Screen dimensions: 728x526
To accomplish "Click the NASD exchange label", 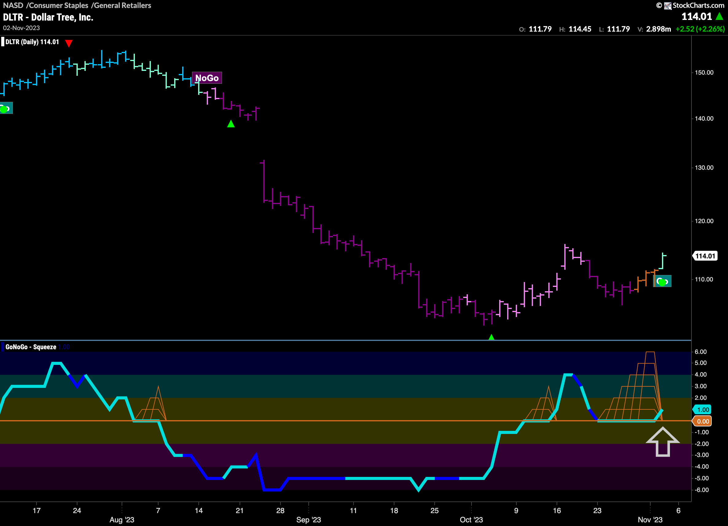I will click(13, 6).
